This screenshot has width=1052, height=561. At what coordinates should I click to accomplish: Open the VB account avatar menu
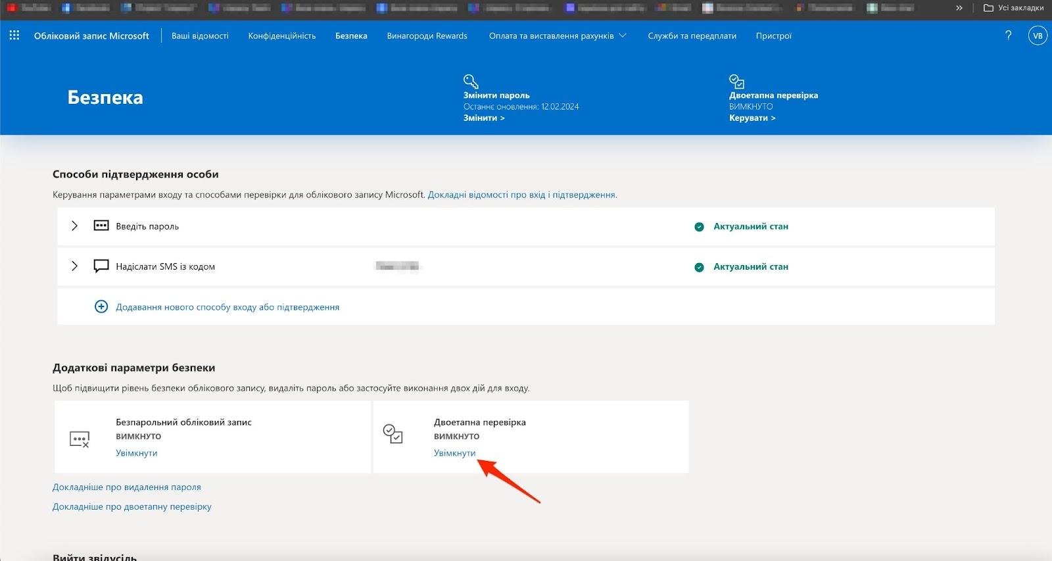coord(1038,36)
